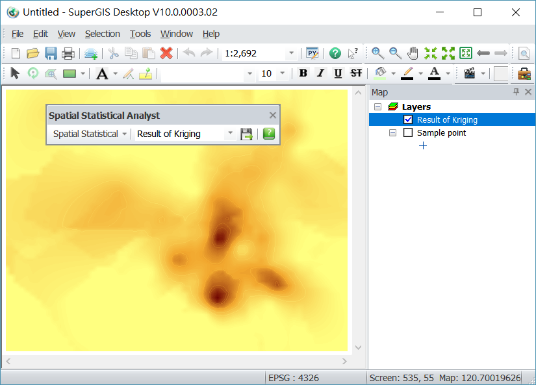This screenshot has width=536, height=385.
Task: Create a new blank document
Action: click(16, 53)
